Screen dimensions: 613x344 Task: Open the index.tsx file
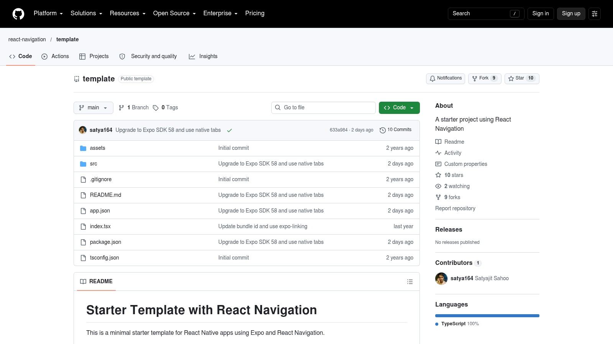[x=100, y=227]
